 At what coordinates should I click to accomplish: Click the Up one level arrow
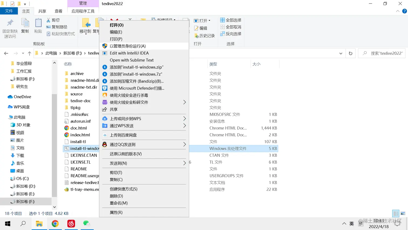pyautogui.click(x=29, y=53)
